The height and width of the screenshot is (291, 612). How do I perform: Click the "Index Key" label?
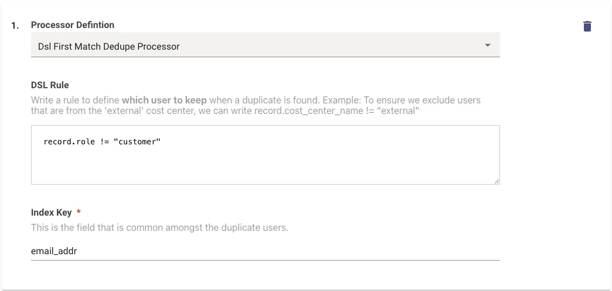52,213
